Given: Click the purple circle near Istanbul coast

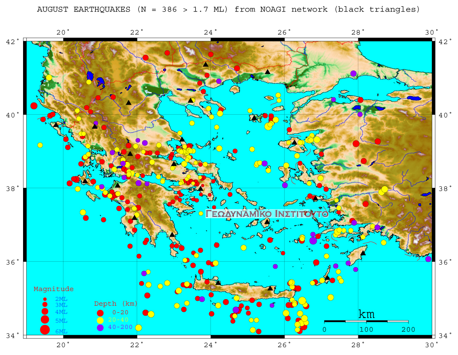Looking at the screenshot, I should click(x=353, y=74).
